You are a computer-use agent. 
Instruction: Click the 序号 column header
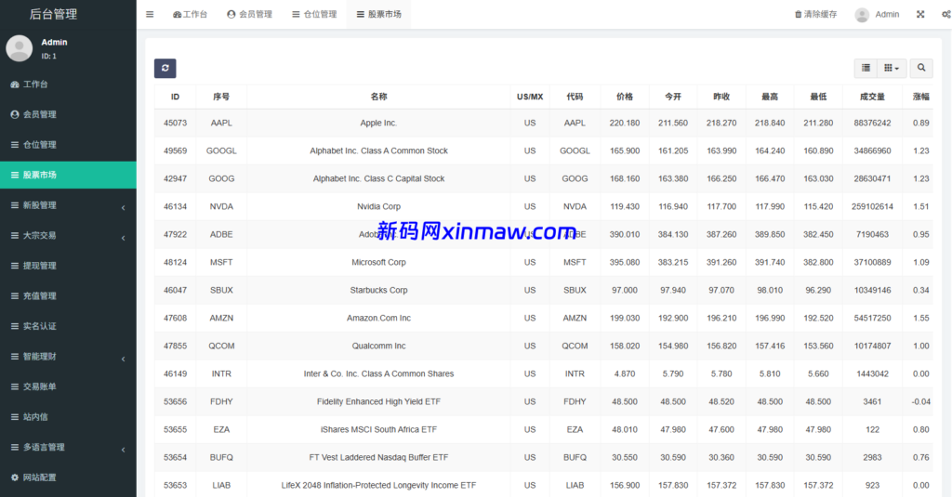[221, 97]
